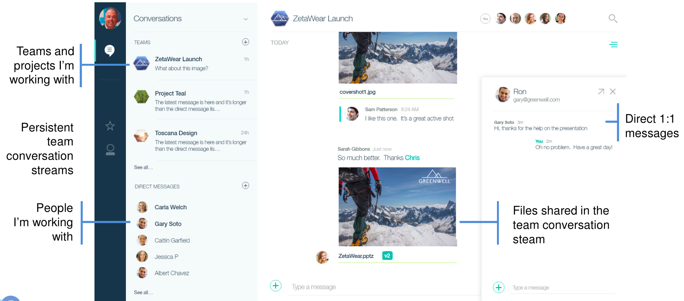Pop out Ron's chat with arrow icon
The height and width of the screenshot is (301, 684).
(601, 92)
